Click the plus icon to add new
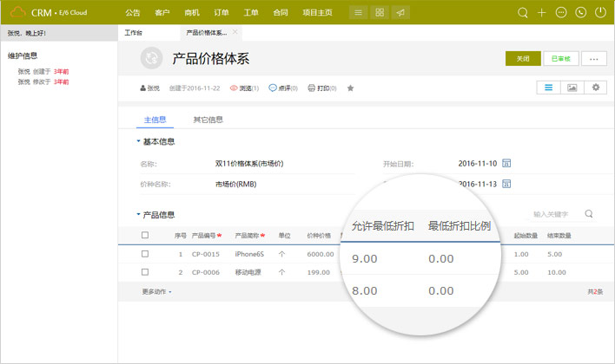This screenshot has width=615, height=364. click(542, 13)
